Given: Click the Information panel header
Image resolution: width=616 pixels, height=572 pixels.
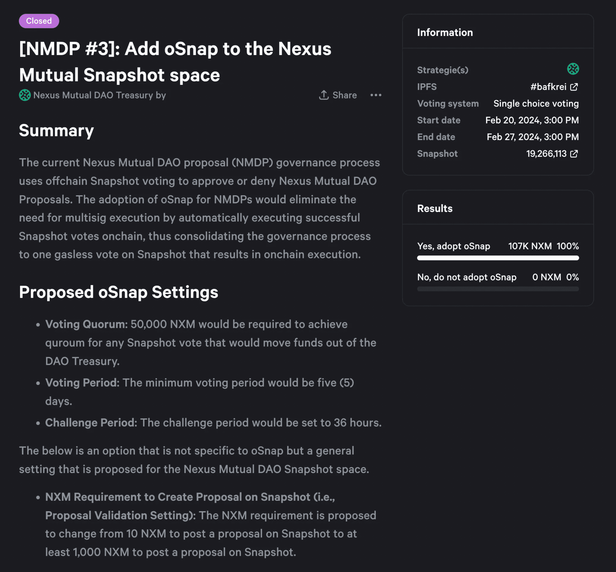Looking at the screenshot, I should [445, 32].
